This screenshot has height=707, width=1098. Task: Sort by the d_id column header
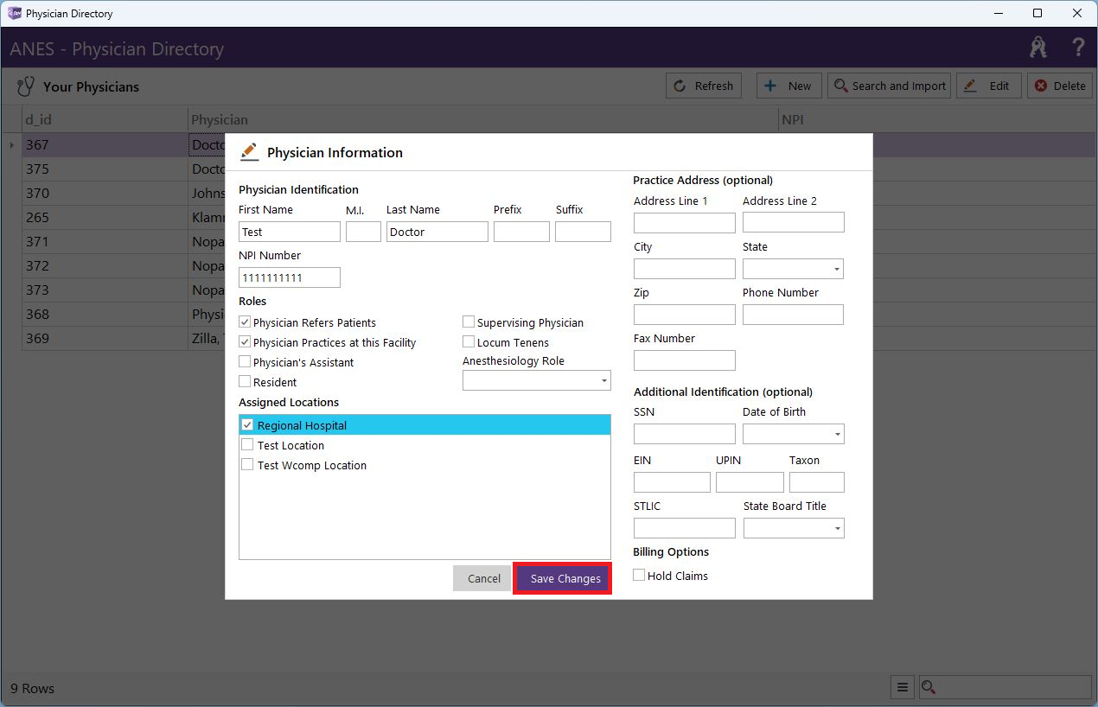pyautogui.click(x=105, y=119)
